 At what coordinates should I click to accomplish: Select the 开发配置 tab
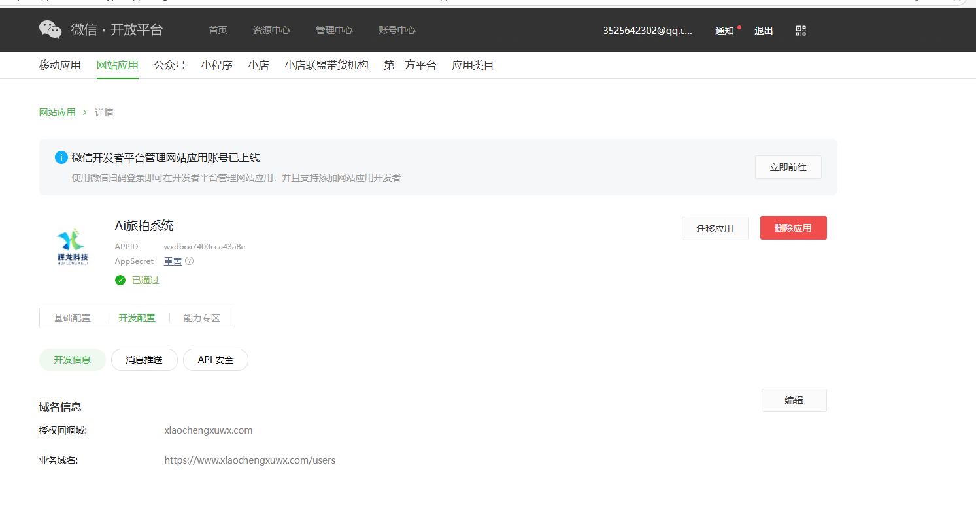coord(137,318)
